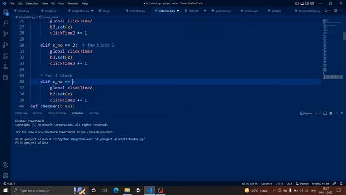The width and height of the screenshot is (346, 195).
Task: Open the Source Control view
Action: pos(5,34)
